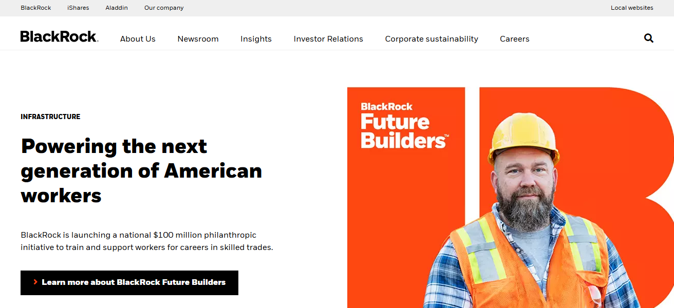Click the Our company link

pyautogui.click(x=164, y=8)
